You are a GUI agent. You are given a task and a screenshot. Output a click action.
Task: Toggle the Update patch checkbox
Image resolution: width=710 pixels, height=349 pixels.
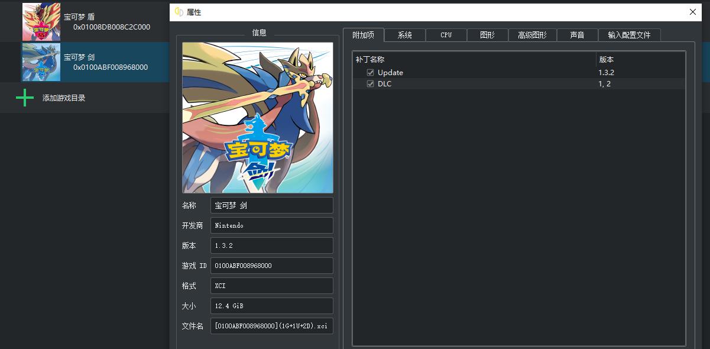point(371,73)
